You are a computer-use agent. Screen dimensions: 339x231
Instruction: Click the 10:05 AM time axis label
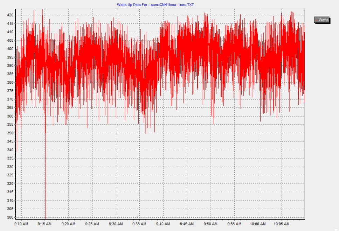pos(282,224)
